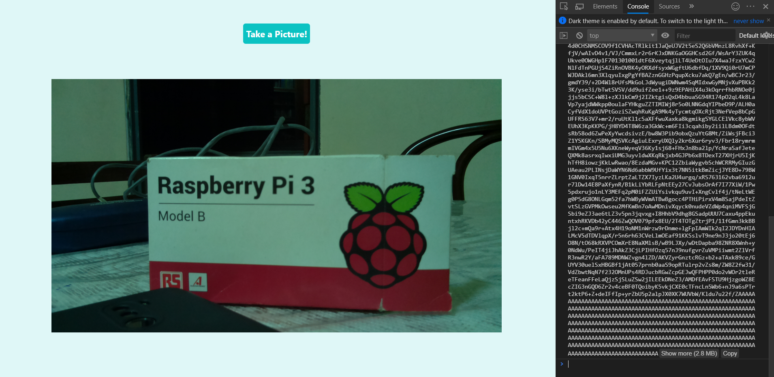Click the blue info icon in banner

[x=562, y=21]
